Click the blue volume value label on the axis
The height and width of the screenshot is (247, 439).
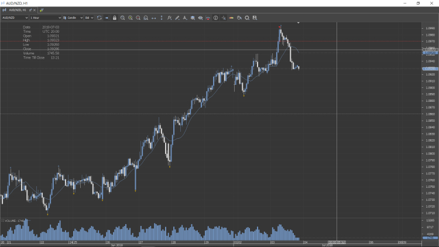click(430, 238)
